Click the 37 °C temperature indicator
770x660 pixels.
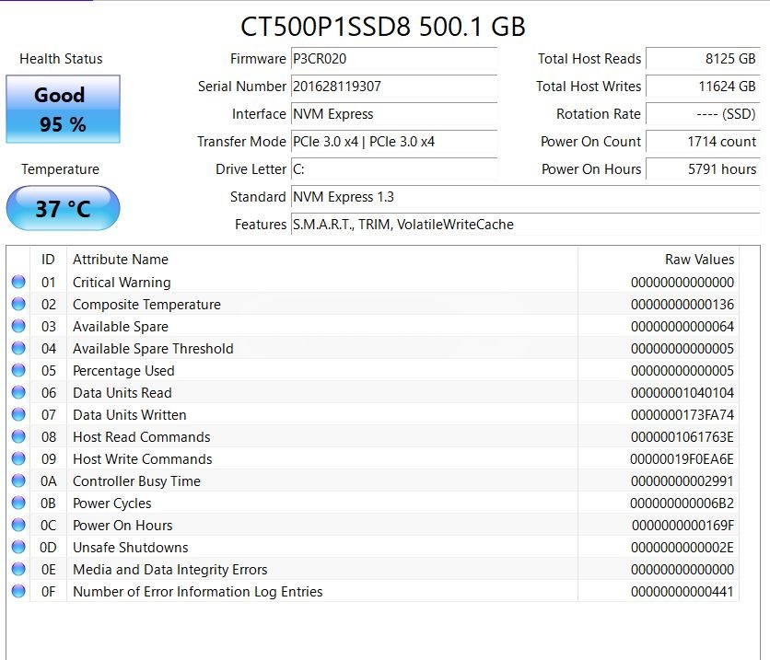[63, 208]
